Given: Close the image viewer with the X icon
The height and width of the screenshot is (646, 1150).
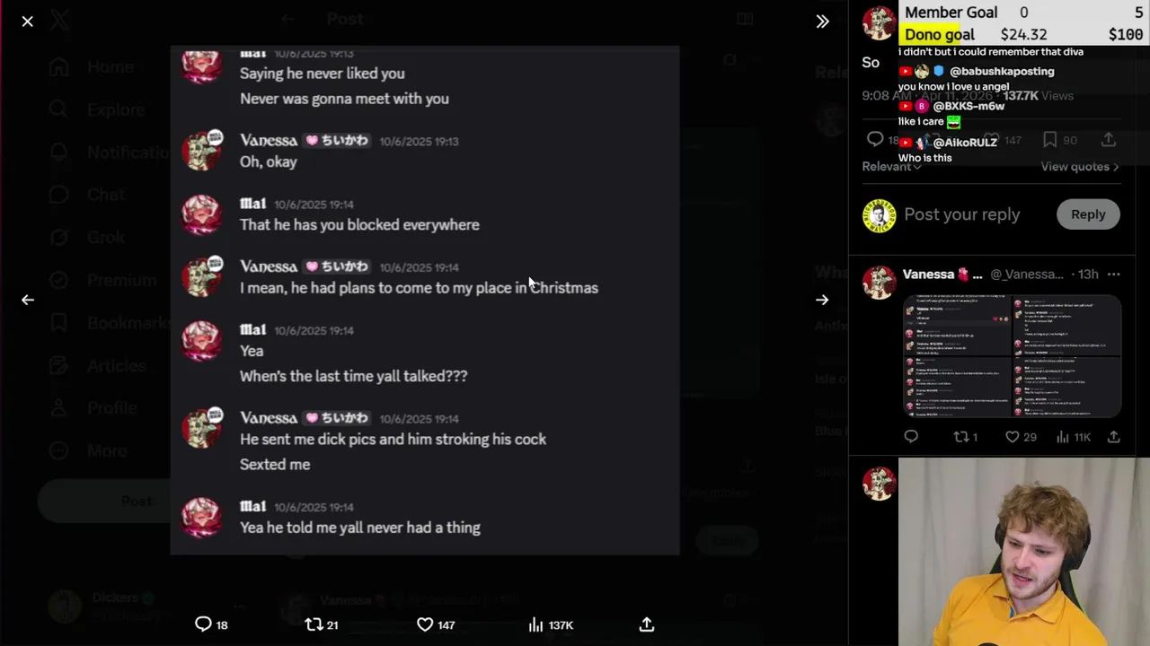Looking at the screenshot, I should tap(28, 22).
